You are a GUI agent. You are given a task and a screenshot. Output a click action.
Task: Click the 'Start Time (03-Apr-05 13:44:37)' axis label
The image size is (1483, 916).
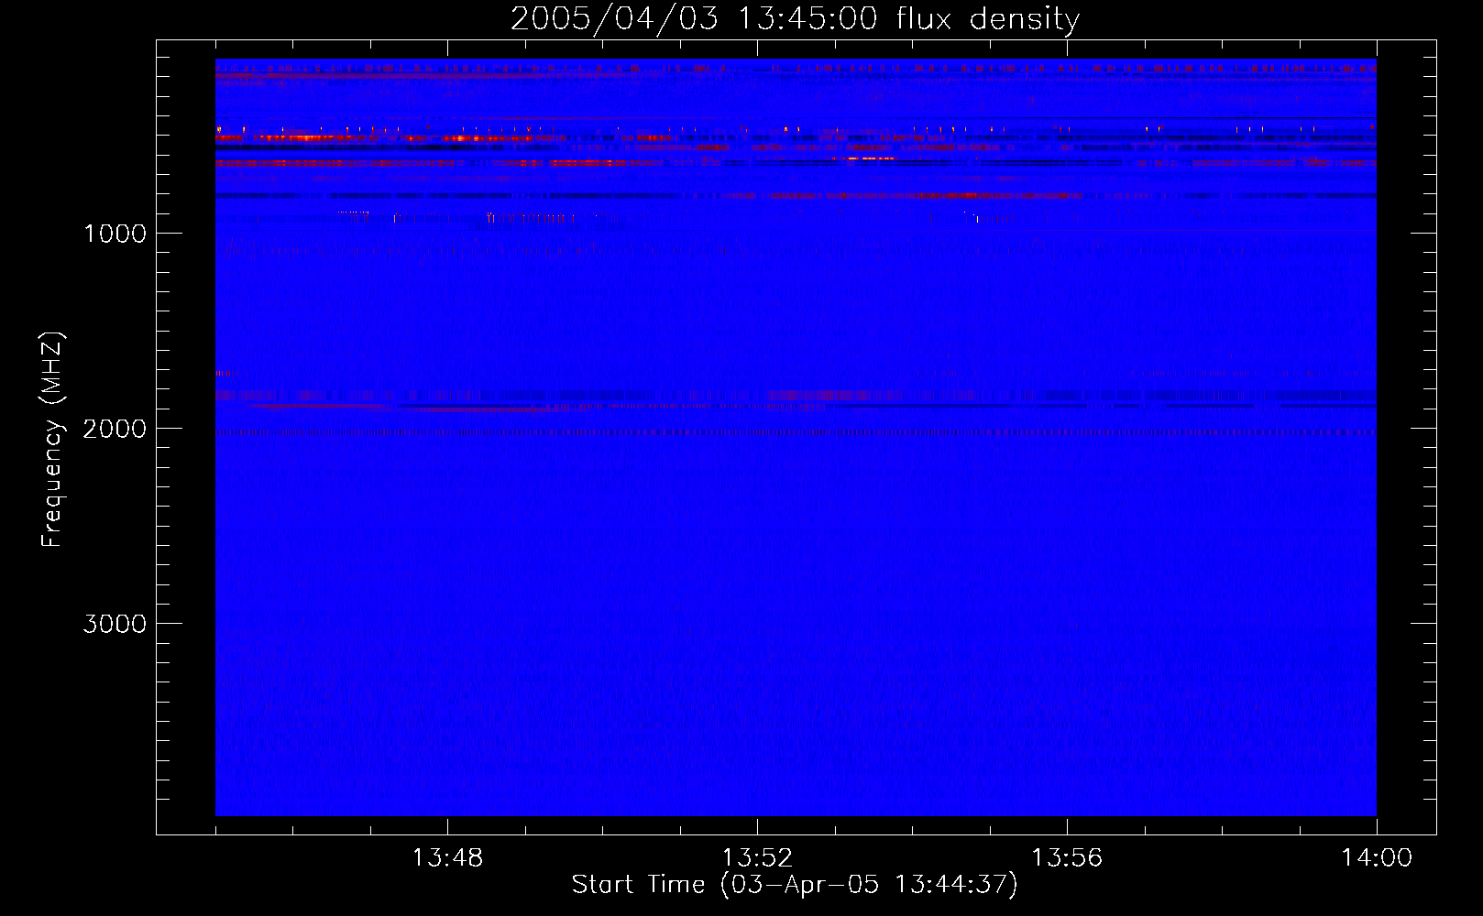pyautogui.click(x=795, y=884)
